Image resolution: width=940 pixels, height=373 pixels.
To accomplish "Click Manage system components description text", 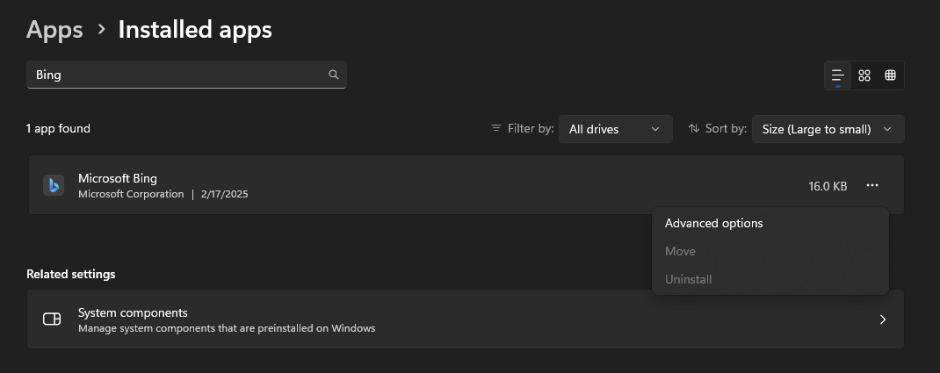I will [x=227, y=328].
